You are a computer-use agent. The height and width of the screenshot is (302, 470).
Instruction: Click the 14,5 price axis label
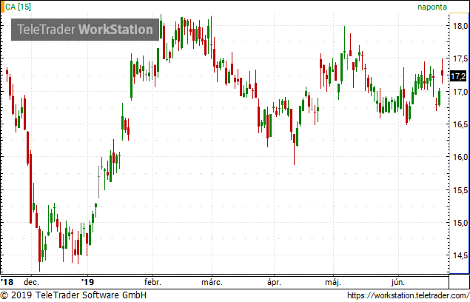point(460,255)
